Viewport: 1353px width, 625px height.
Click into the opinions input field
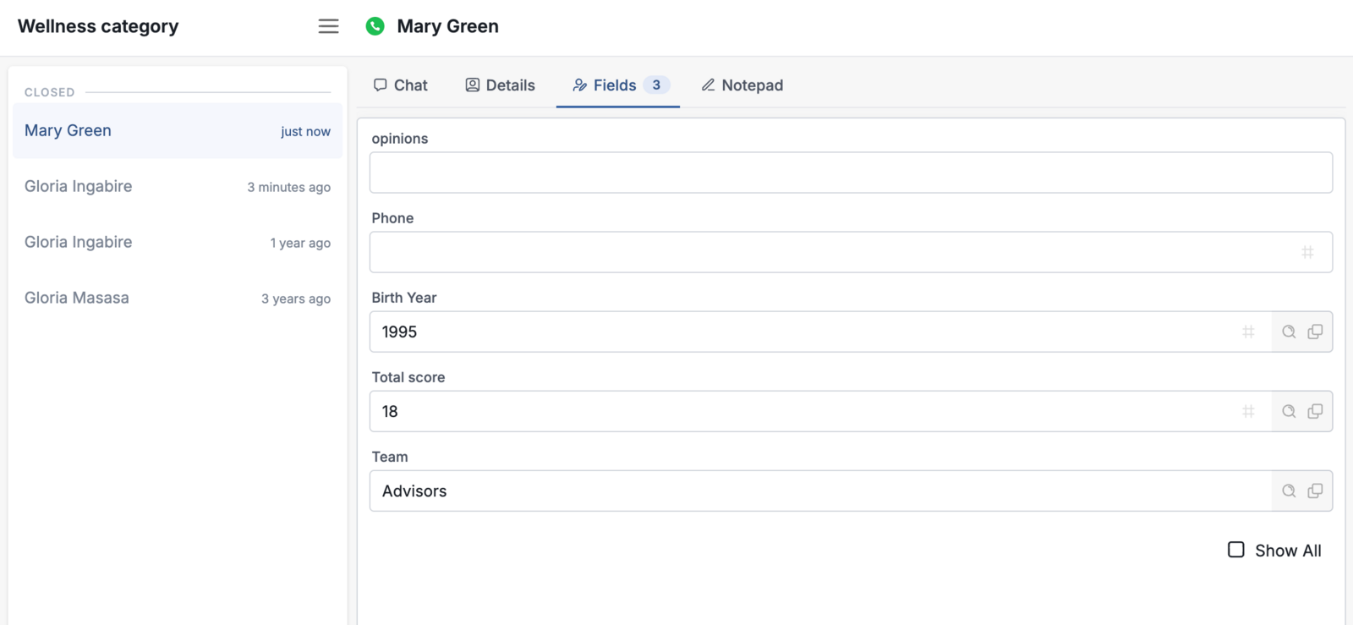851,173
